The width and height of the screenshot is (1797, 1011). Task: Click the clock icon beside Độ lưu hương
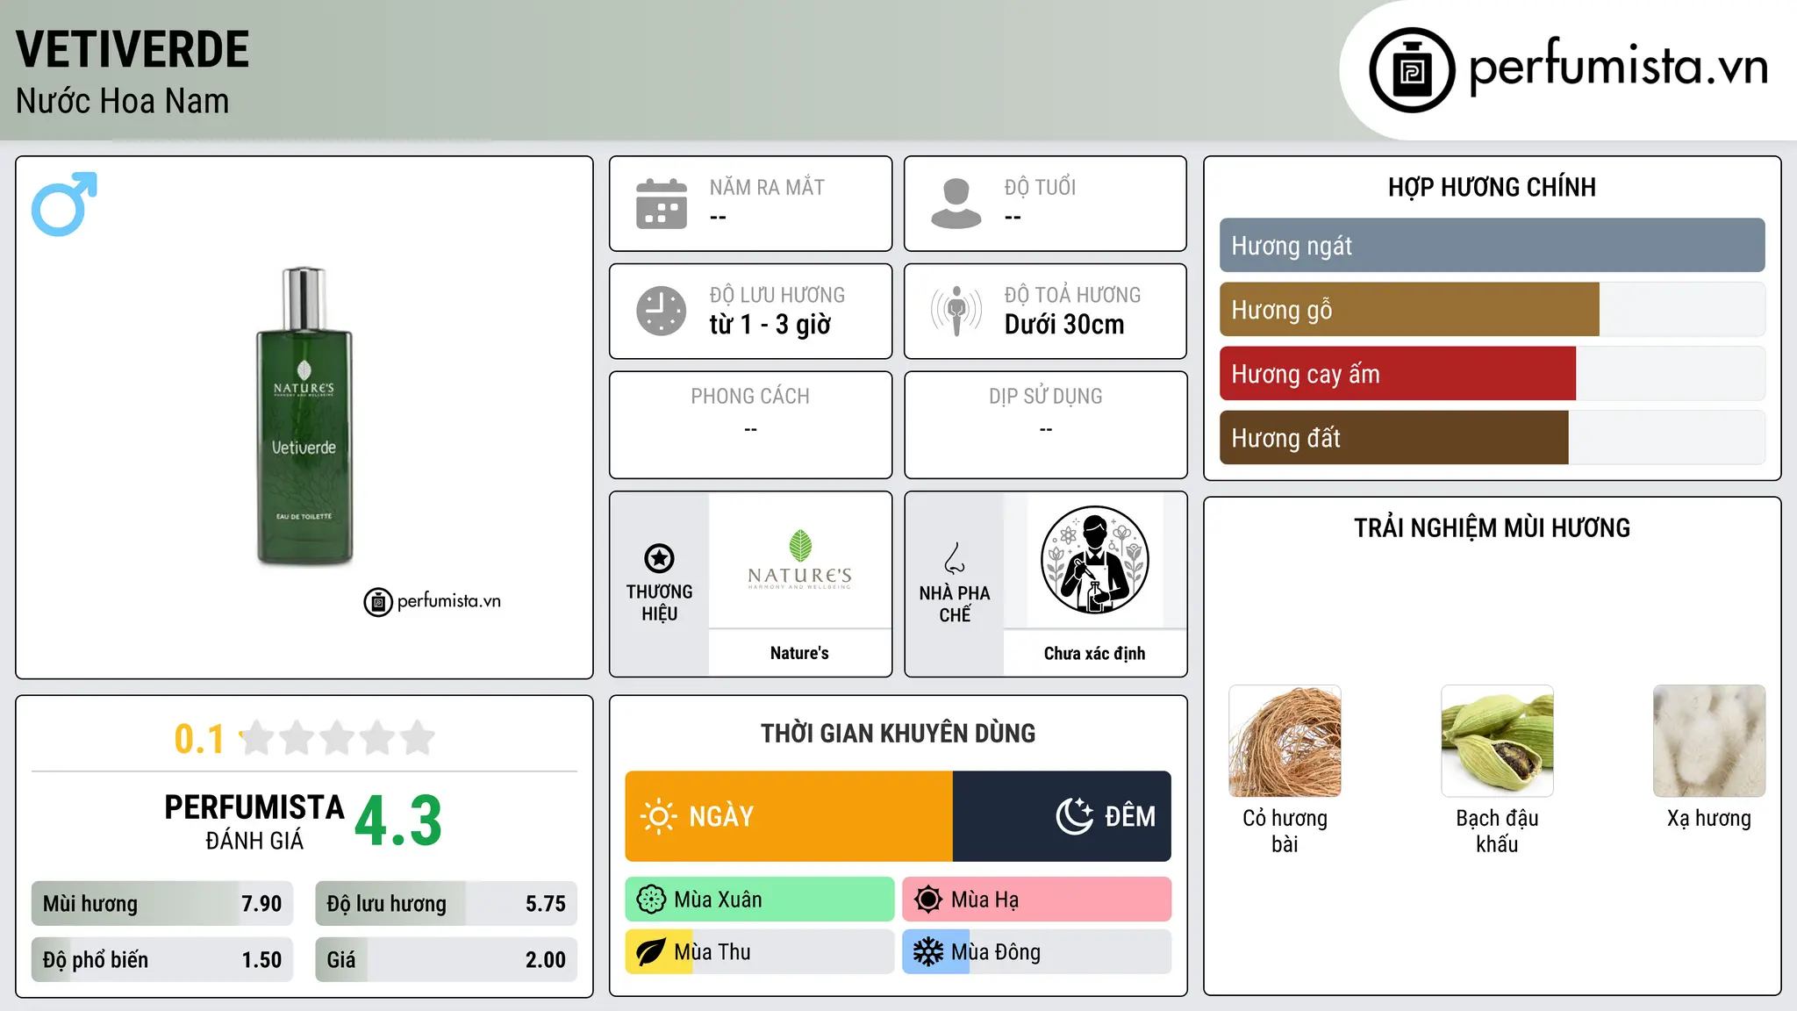coord(662,311)
